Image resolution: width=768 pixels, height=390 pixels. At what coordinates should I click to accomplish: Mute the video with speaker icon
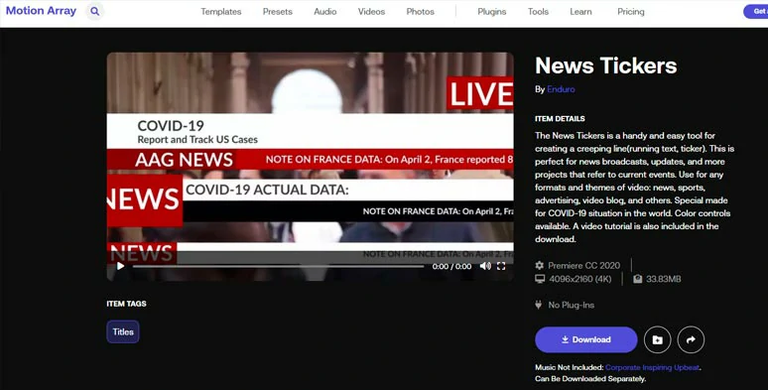485,266
